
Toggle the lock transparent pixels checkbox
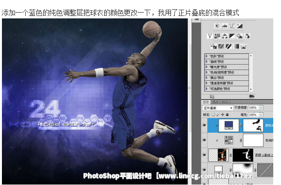tap(213, 114)
